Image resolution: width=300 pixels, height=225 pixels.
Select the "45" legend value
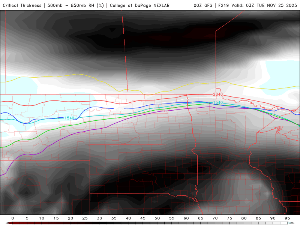143,218
